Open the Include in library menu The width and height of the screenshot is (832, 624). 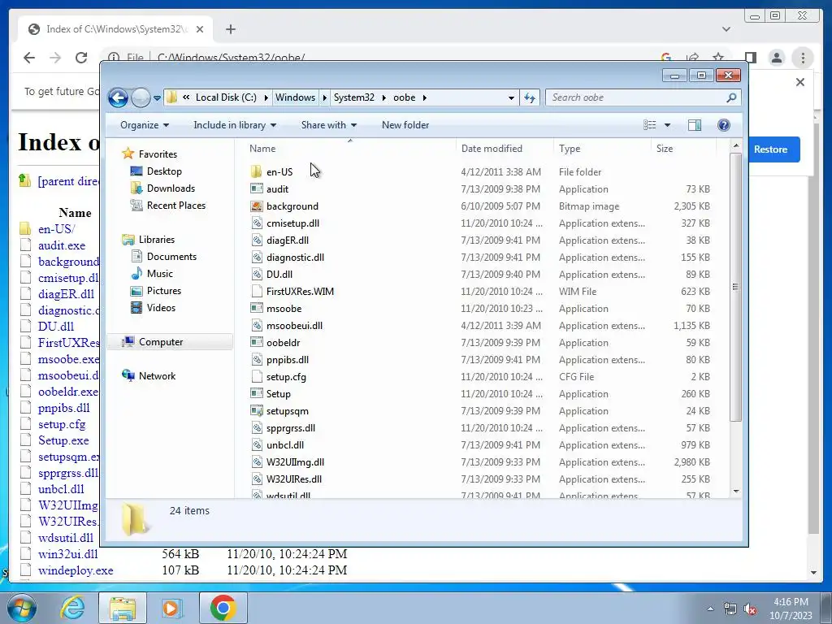[x=235, y=125]
